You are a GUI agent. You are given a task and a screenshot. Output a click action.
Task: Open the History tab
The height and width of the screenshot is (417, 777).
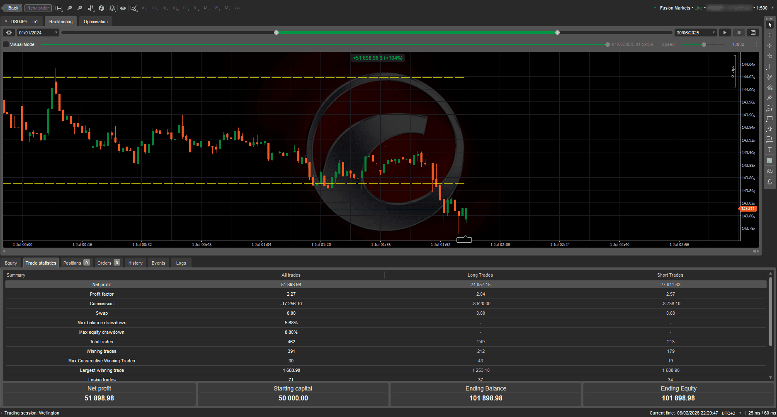(135, 263)
